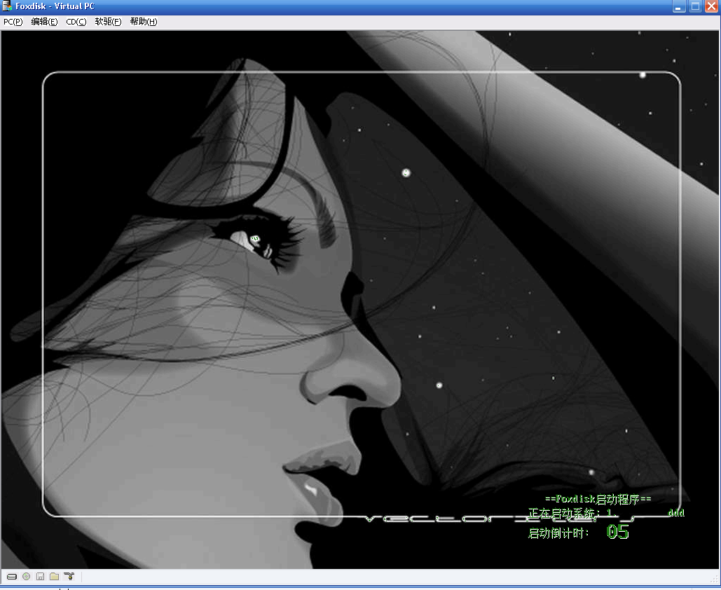Click the '==Foxdisk启动程序==' heading text
This screenshot has width=721, height=590.
[598, 499]
